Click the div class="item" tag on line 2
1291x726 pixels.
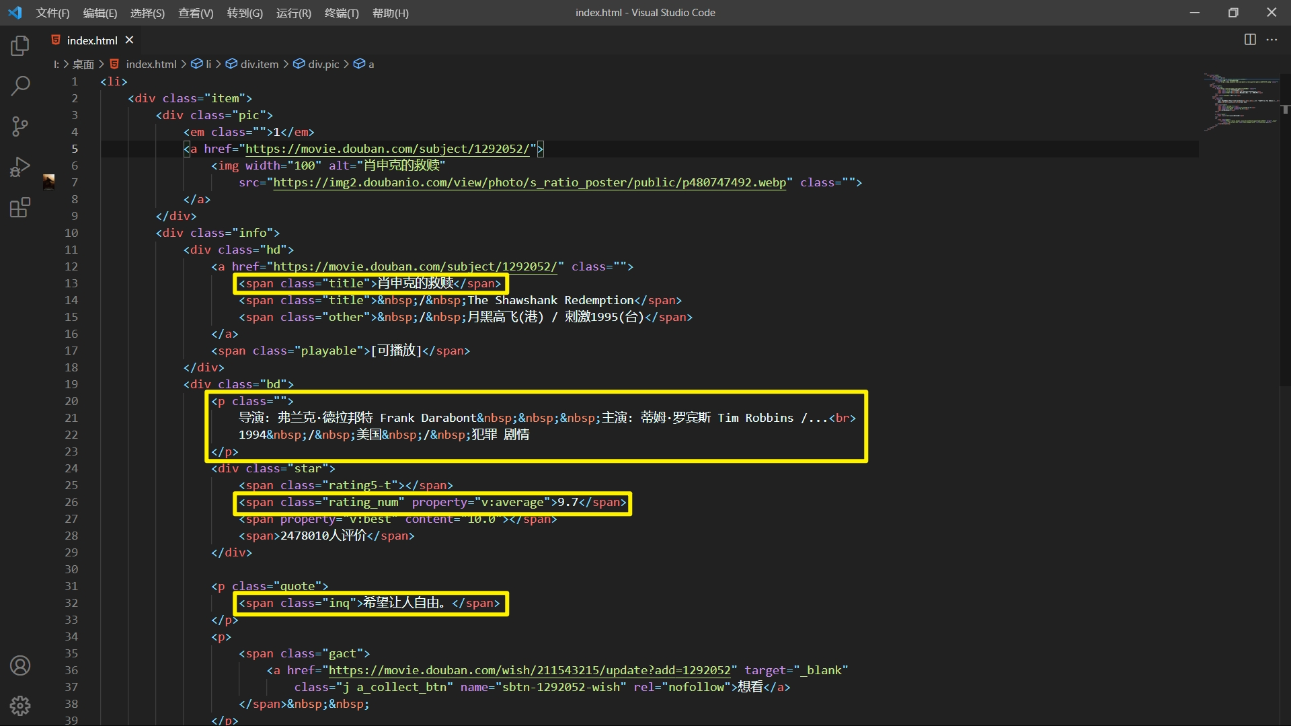(x=190, y=98)
